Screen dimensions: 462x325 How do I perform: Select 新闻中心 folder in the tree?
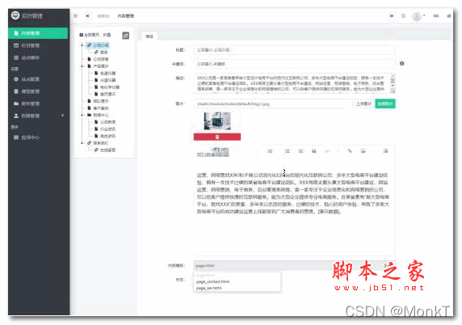click(101, 115)
